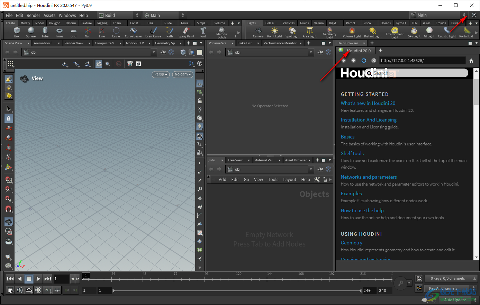Add a Sky Light
Viewport: 480px width, 305px height.
pyautogui.click(x=414, y=33)
